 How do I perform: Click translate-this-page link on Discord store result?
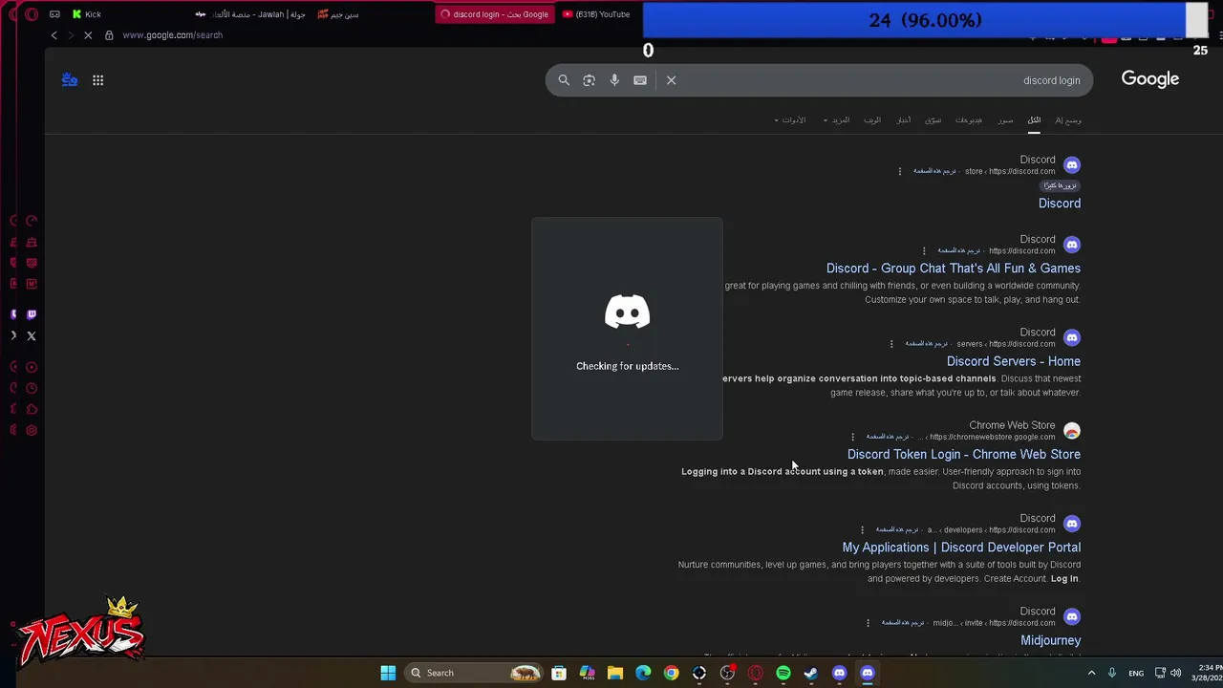934,171
